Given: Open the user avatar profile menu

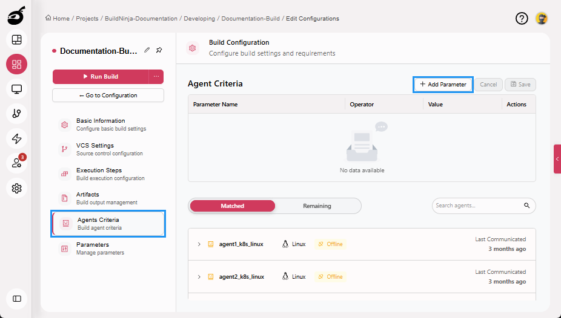Looking at the screenshot, I should tap(542, 18).
